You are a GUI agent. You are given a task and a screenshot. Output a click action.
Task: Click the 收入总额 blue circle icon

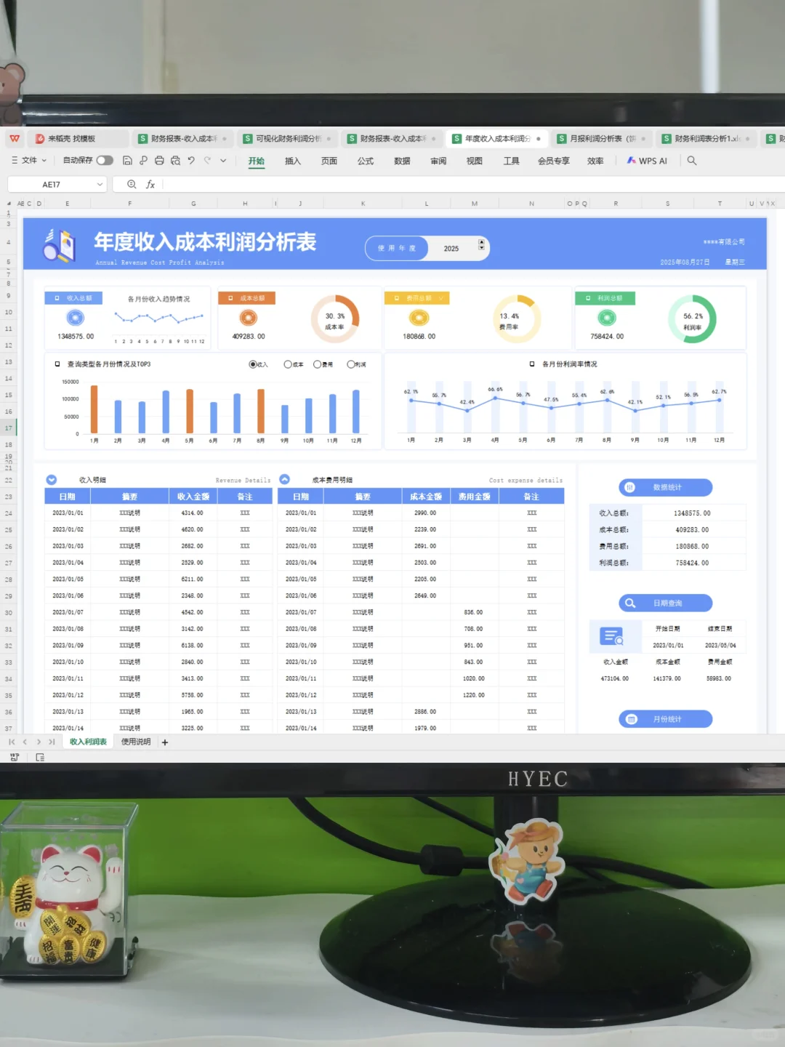tap(76, 318)
